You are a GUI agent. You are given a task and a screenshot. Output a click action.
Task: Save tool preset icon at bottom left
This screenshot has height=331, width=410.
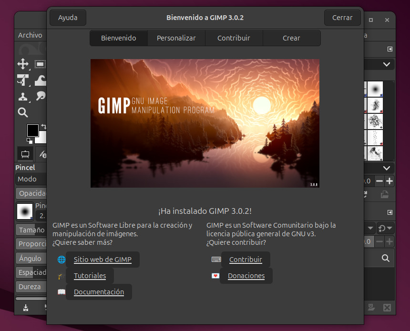click(26, 308)
